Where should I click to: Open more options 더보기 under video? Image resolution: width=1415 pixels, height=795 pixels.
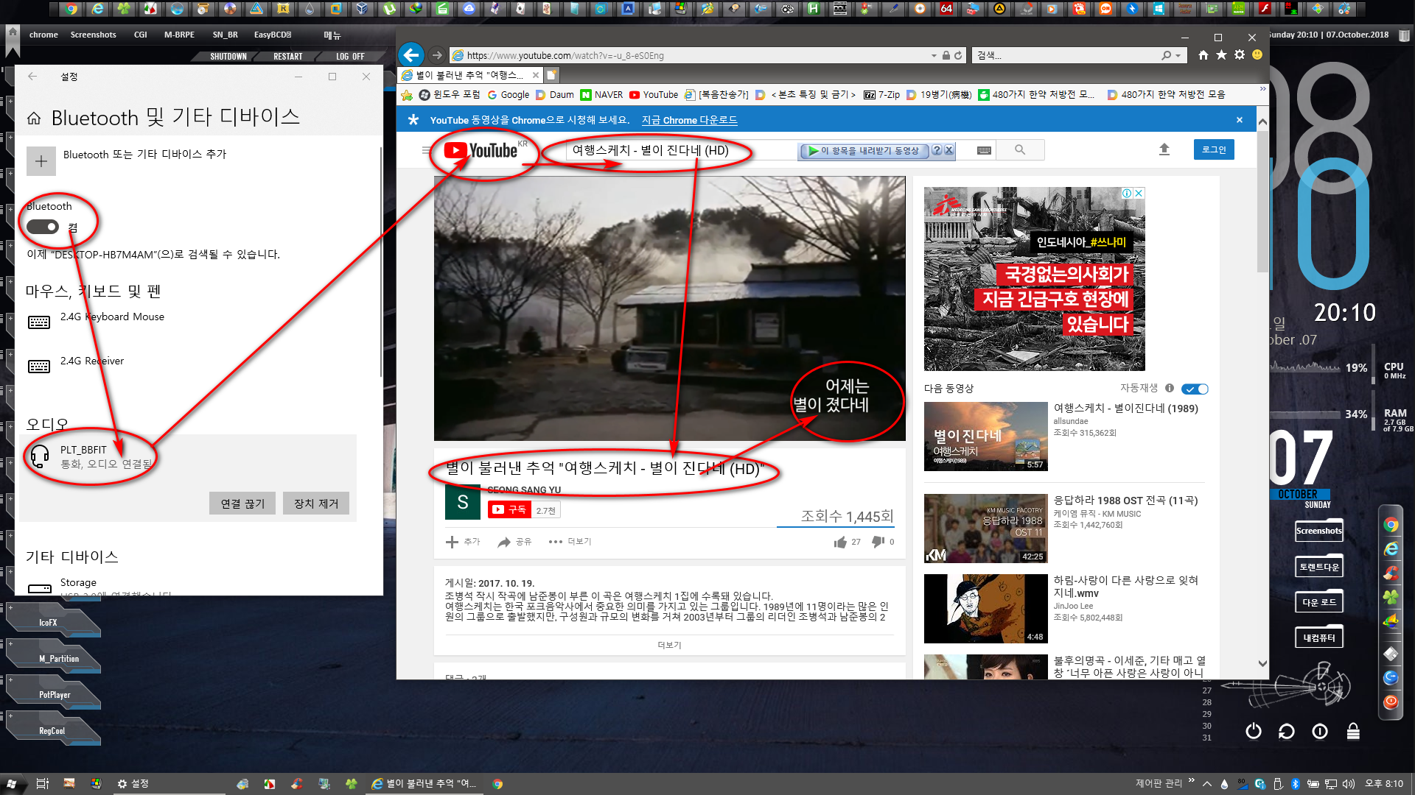(x=570, y=542)
